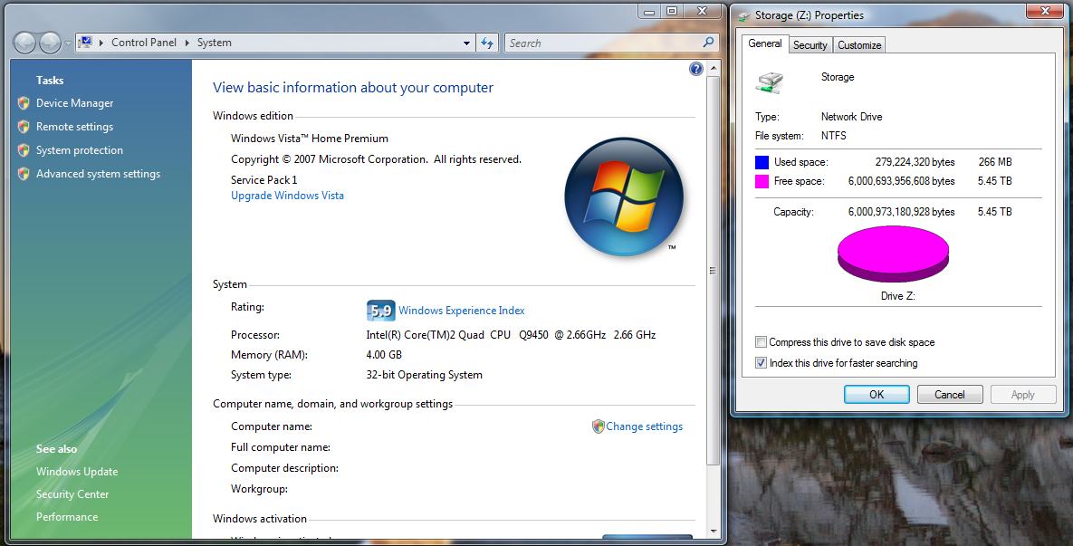
Task: Click Change settings for computer name
Action: click(x=644, y=426)
